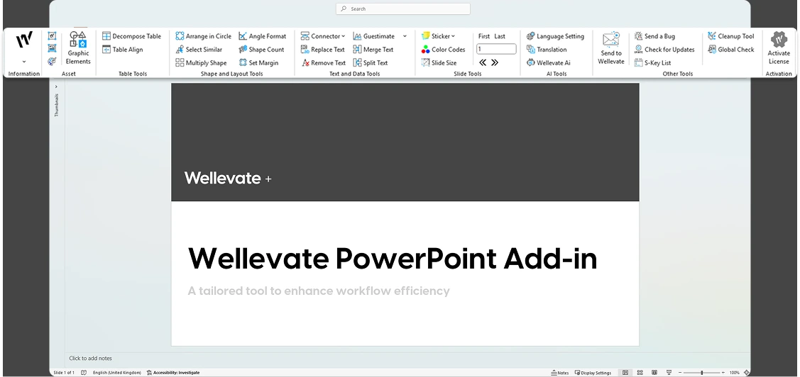Open the Color Codes tool

click(444, 50)
